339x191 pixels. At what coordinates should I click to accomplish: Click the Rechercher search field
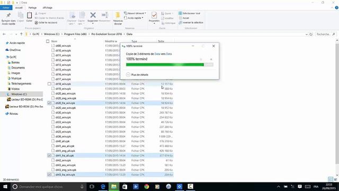click(326, 34)
